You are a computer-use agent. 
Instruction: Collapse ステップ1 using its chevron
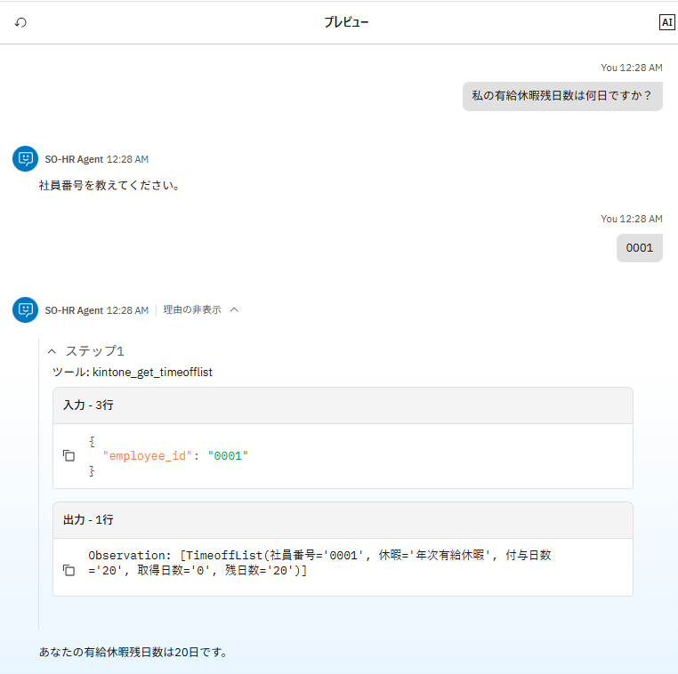point(52,351)
